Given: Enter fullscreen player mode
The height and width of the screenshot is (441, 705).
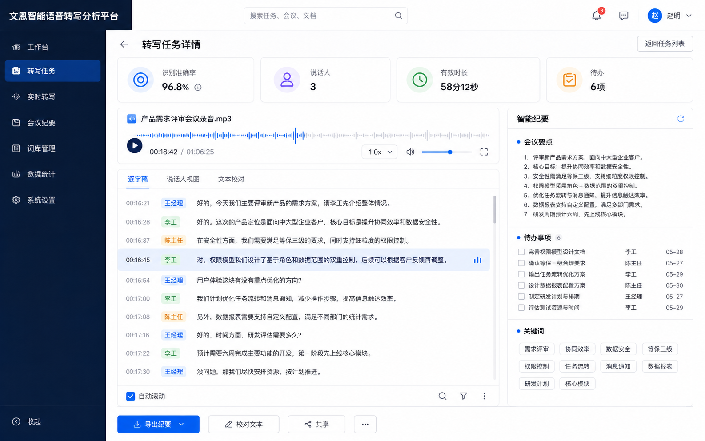Looking at the screenshot, I should (x=484, y=152).
